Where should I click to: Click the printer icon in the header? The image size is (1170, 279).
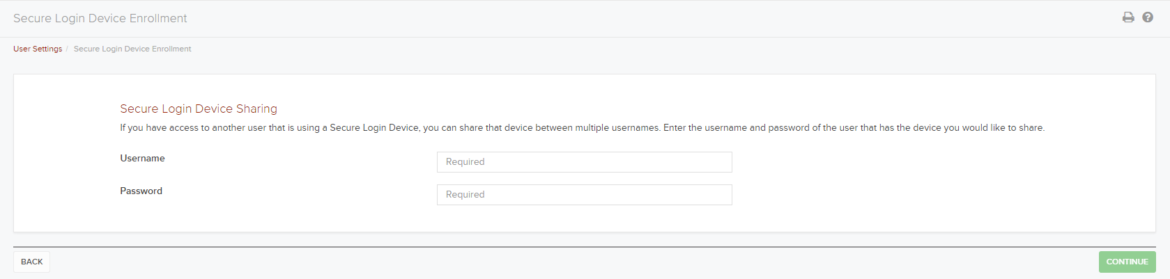[x=1128, y=17]
